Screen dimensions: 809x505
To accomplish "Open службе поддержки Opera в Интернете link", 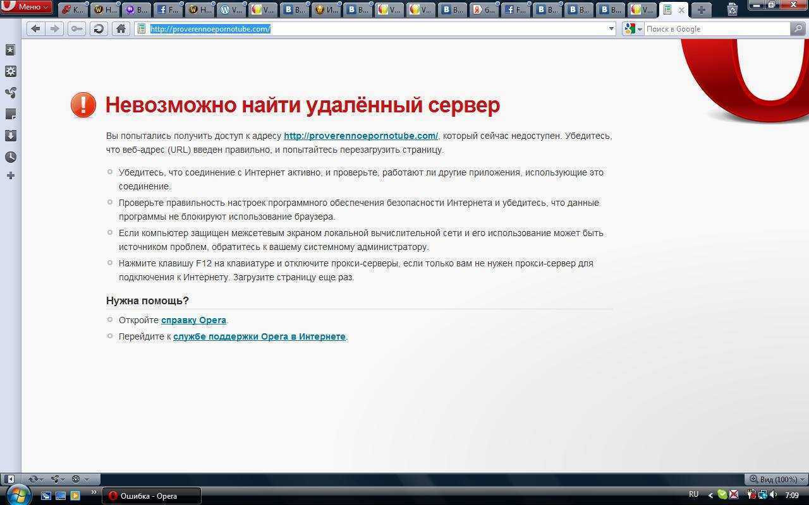I will click(x=259, y=336).
